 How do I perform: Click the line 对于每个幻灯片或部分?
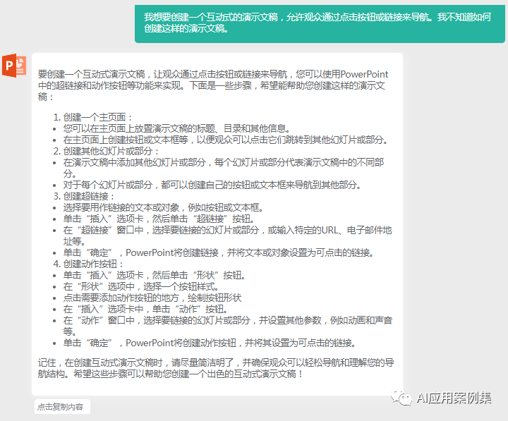212,185
